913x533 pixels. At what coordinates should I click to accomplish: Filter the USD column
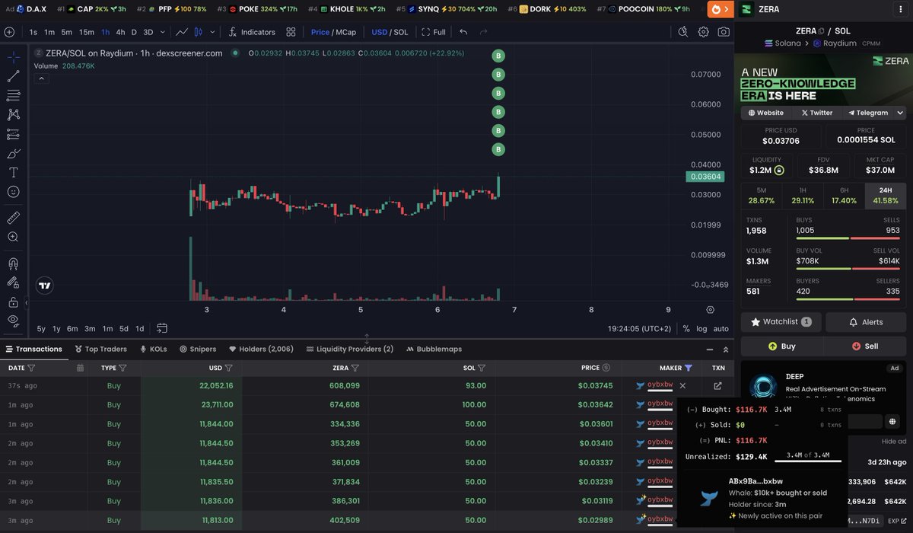tap(228, 368)
